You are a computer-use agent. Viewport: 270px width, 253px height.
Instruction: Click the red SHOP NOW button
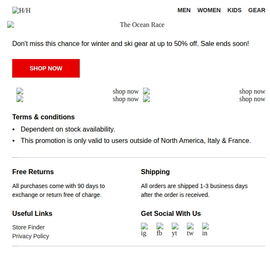coord(46,68)
